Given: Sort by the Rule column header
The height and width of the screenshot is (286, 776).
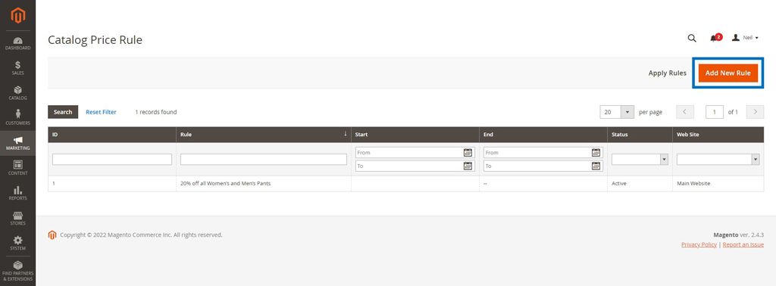Looking at the screenshot, I should [x=263, y=135].
